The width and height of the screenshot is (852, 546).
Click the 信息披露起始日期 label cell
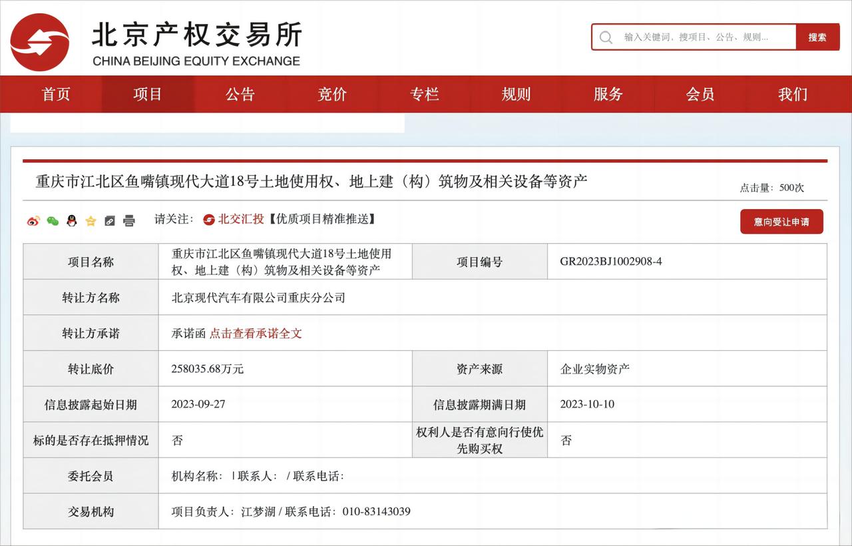(91, 405)
